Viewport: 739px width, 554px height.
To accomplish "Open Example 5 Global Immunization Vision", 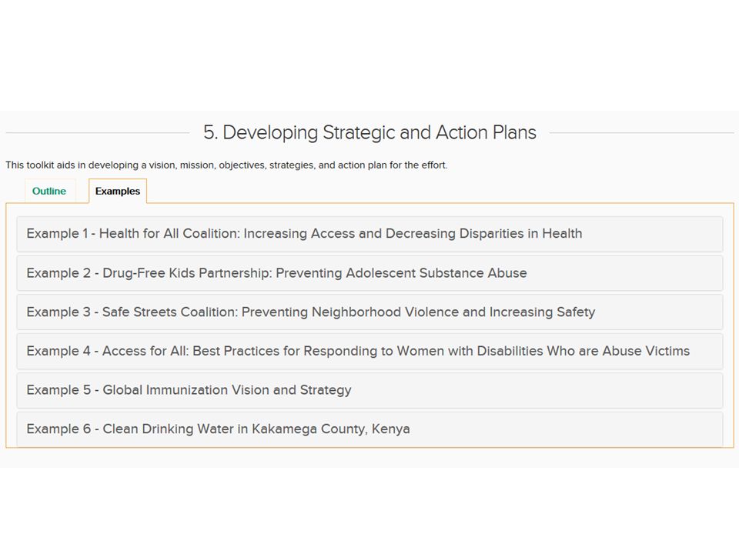I will [x=369, y=390].
